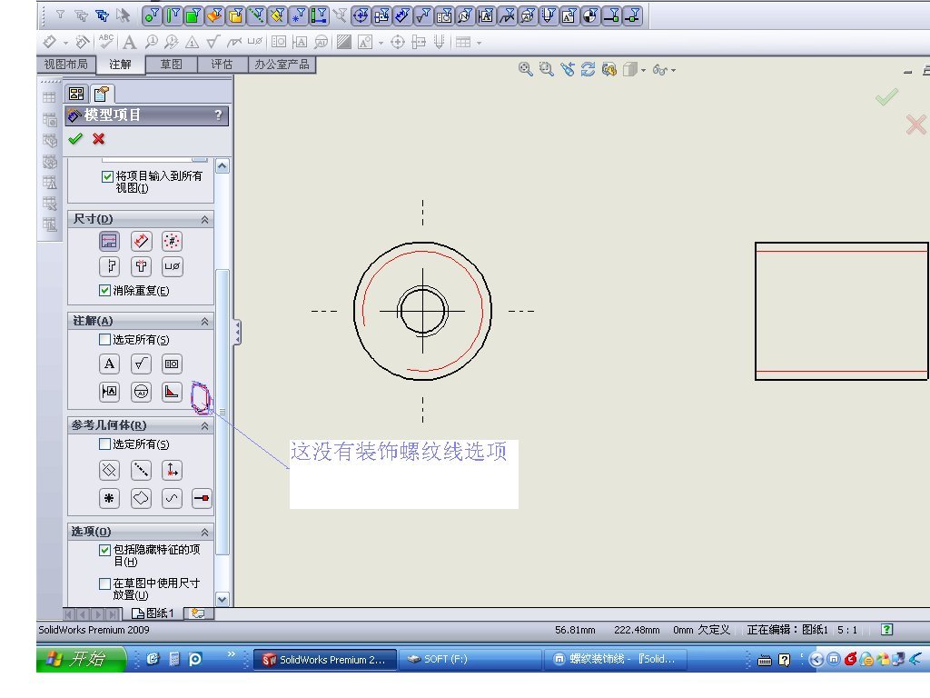Check 选定所有(S) under 注解
The height and width of the screenshot is (698, 930).
104,340
